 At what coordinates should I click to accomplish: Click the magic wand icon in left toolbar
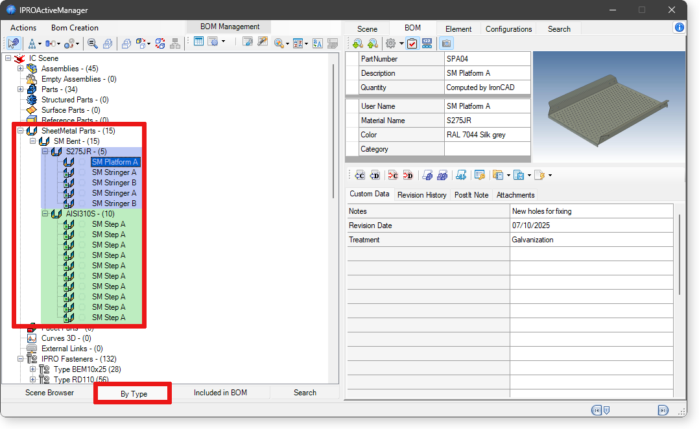coord(263,42)
